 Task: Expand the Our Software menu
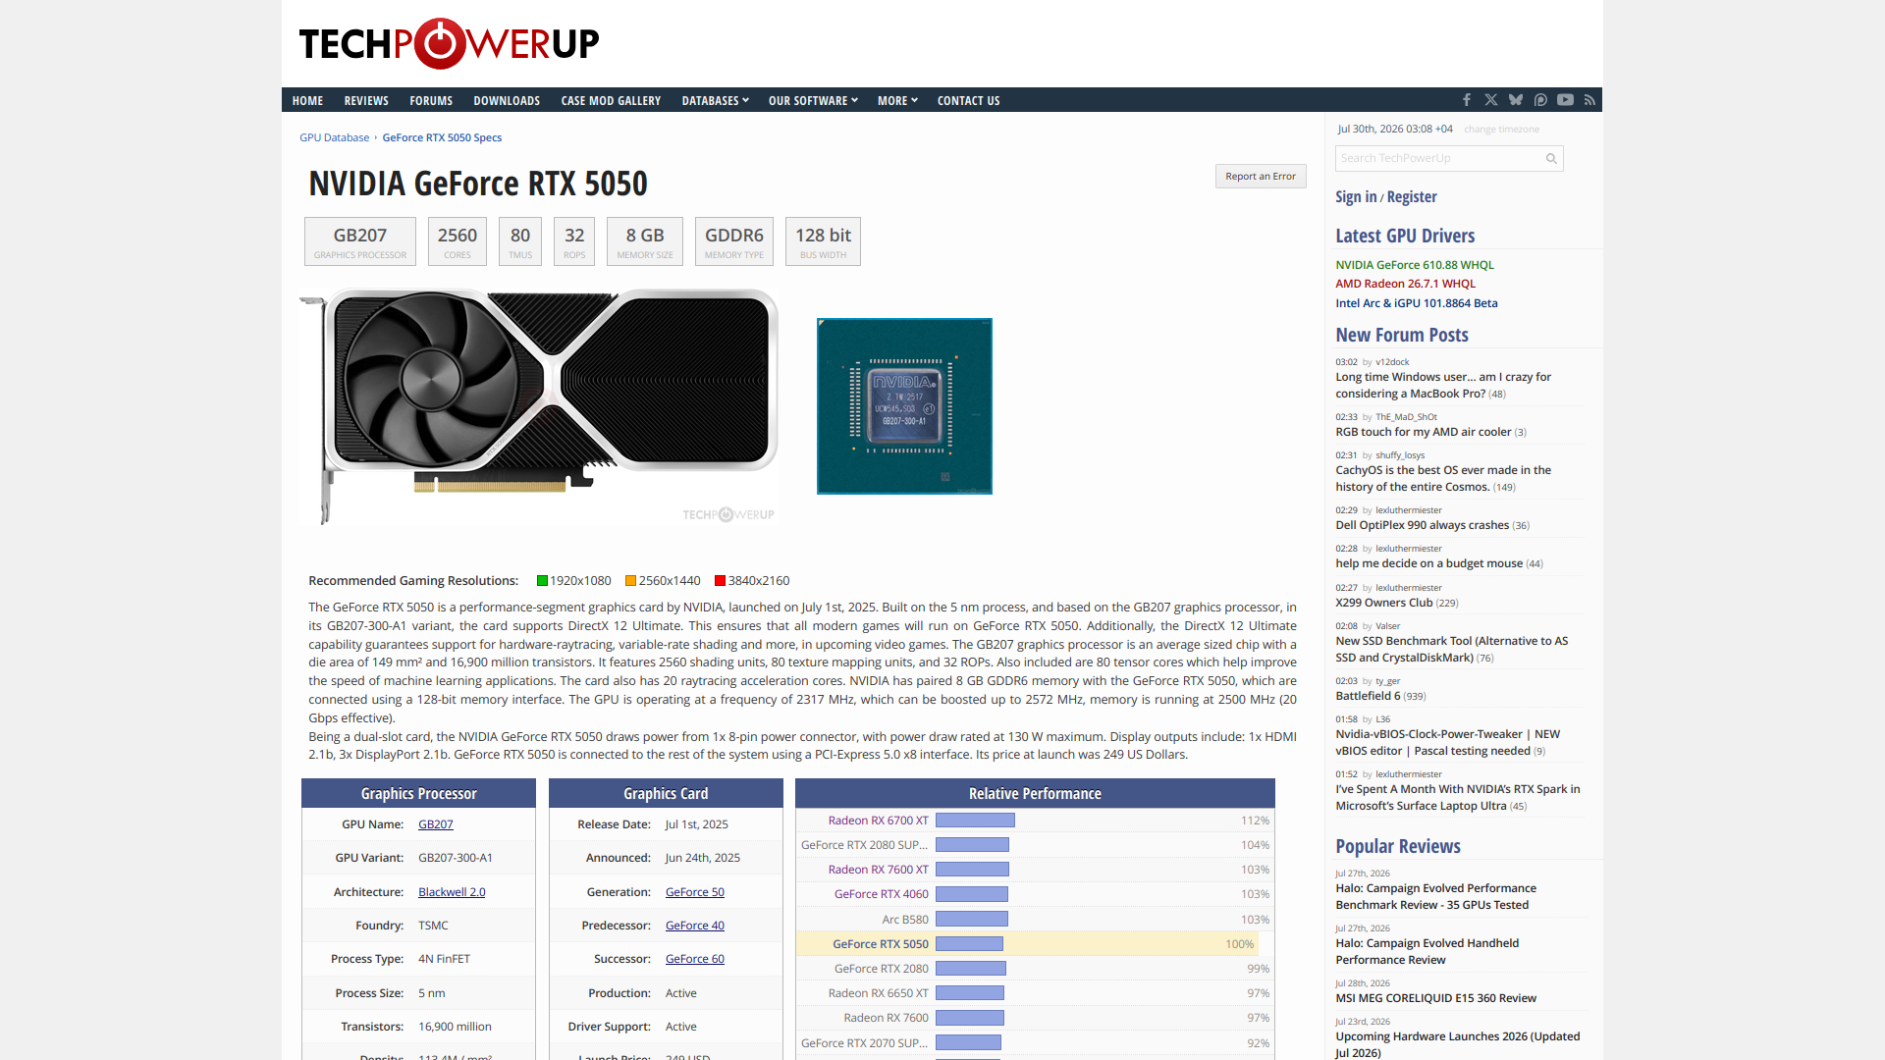click(x=813, y=100)
